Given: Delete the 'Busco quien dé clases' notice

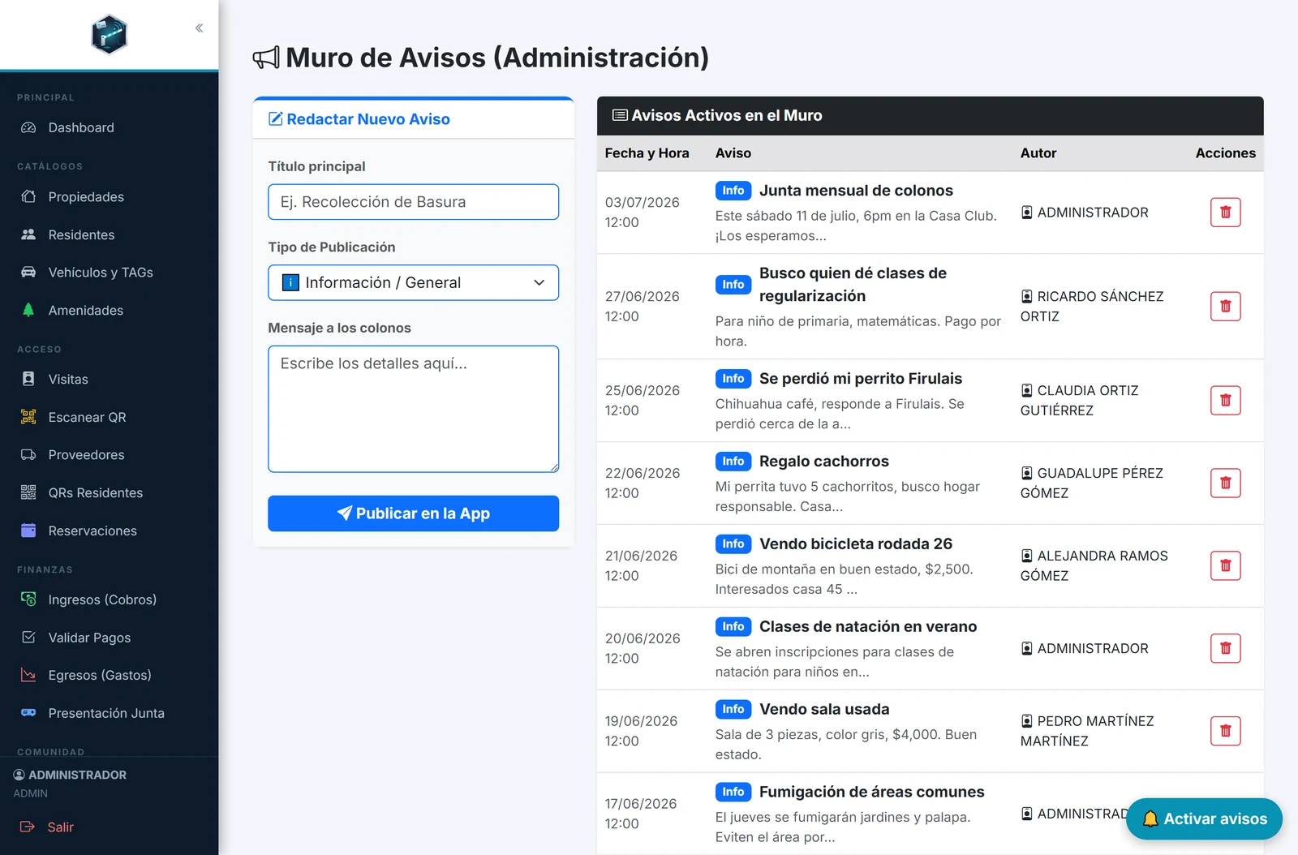Looking at the screenshot, I should (1225, 307).
